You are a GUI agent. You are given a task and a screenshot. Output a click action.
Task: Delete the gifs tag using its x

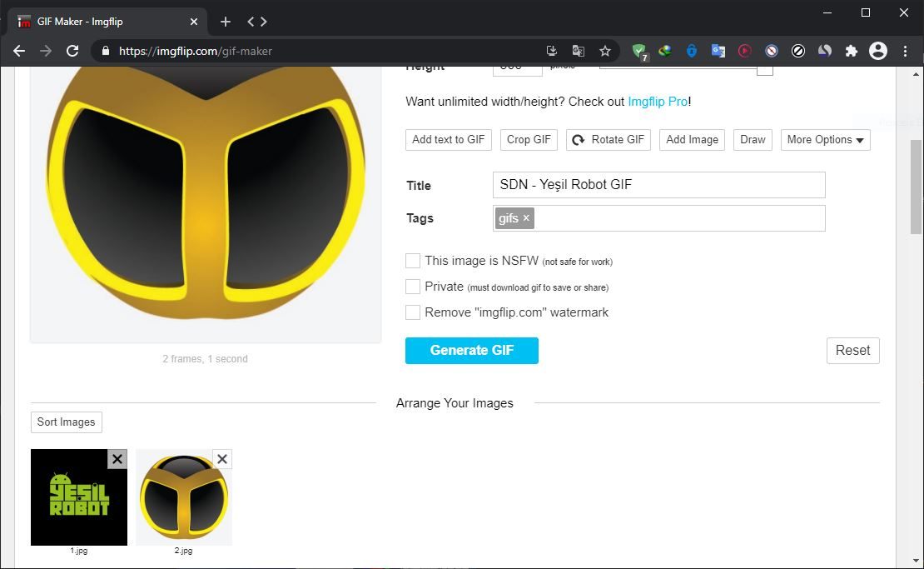click(x=526, y=218)
